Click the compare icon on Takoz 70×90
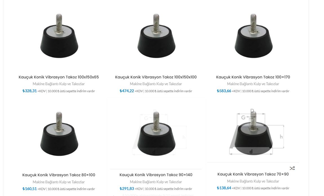The height and width of the screenshot is (196, 324). [292, 168]
